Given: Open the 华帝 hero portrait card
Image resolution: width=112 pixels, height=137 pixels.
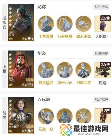Looking at the screenshot, I should 21,69.
